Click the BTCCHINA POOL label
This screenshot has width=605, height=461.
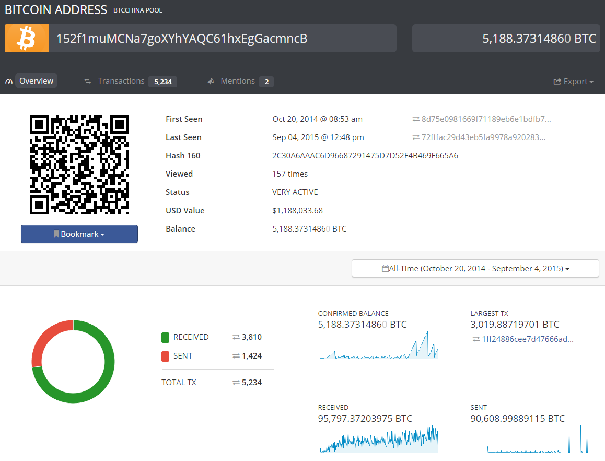(138, 10)
